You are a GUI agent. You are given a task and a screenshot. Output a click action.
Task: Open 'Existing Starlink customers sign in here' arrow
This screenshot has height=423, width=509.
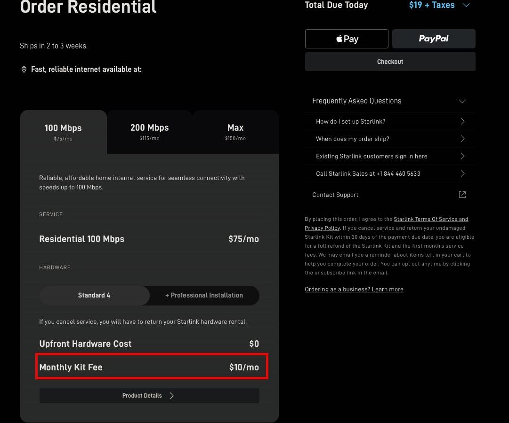462,156
